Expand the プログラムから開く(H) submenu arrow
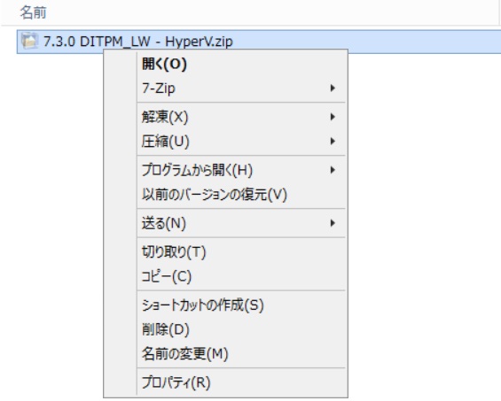The width and height of the screenshot is (501, 401). [333, 170]
